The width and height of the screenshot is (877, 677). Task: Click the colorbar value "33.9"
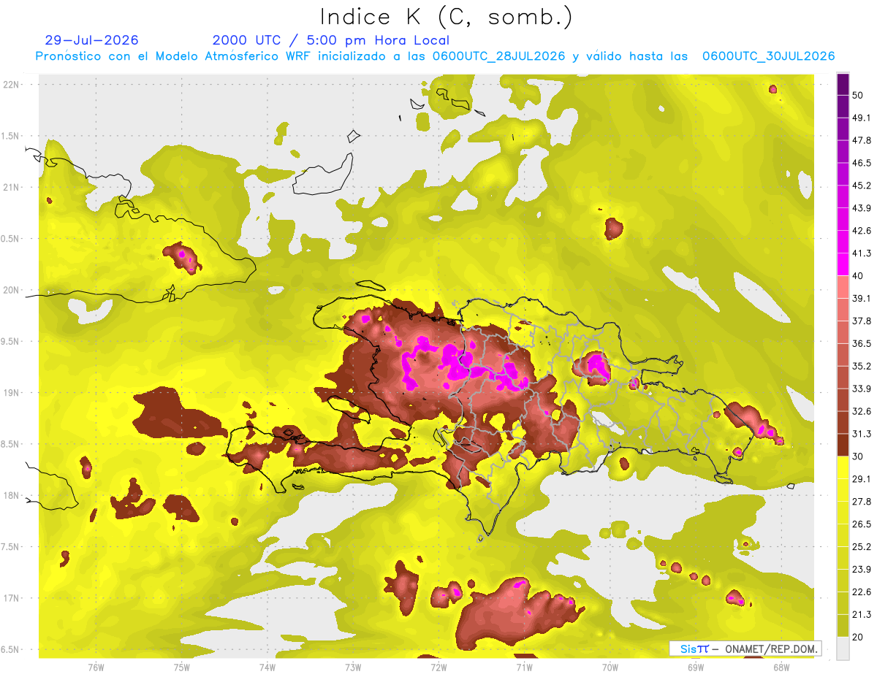[x=862, y=389]
